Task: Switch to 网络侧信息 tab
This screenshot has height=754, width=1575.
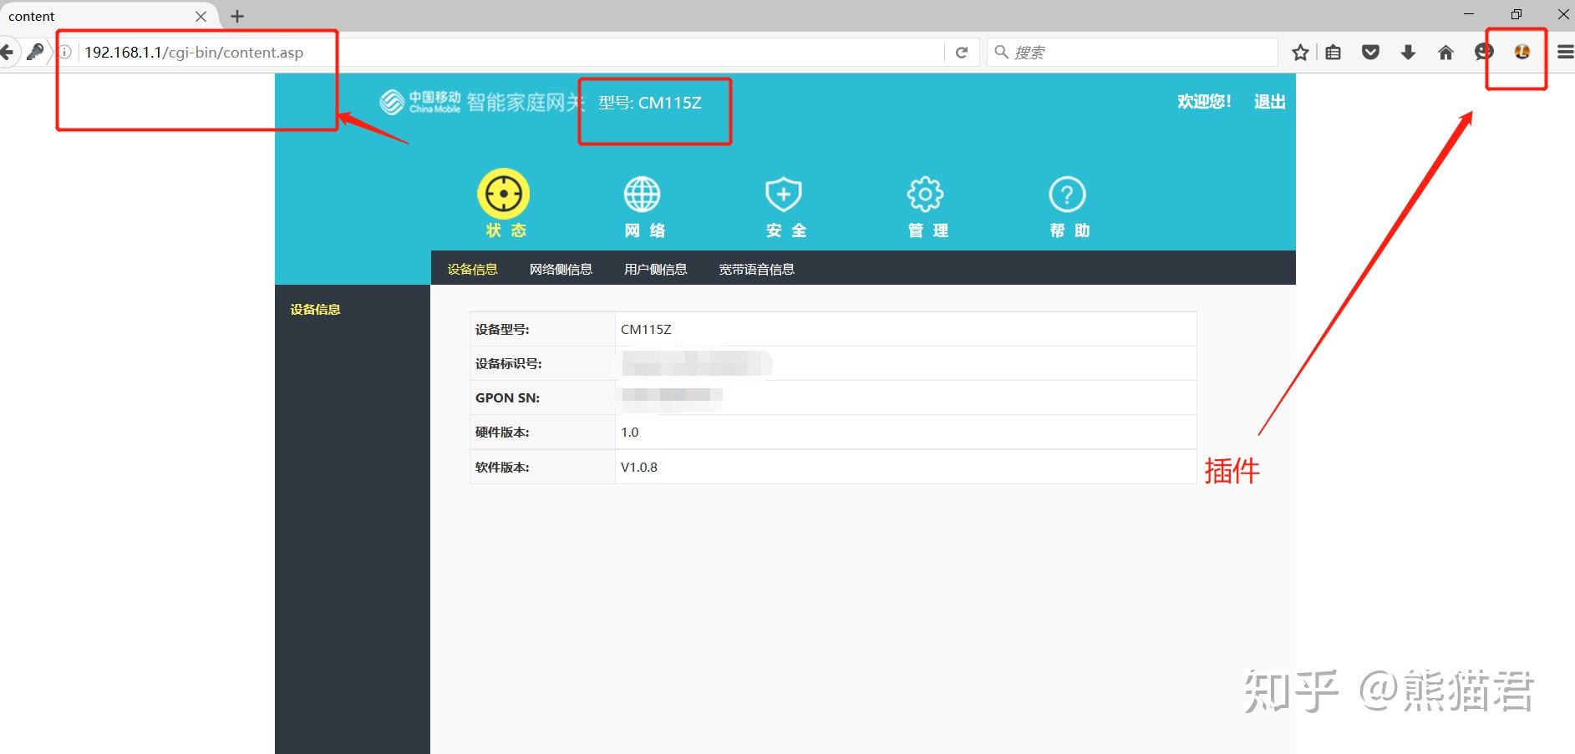Action: click(x=561, y=269)
